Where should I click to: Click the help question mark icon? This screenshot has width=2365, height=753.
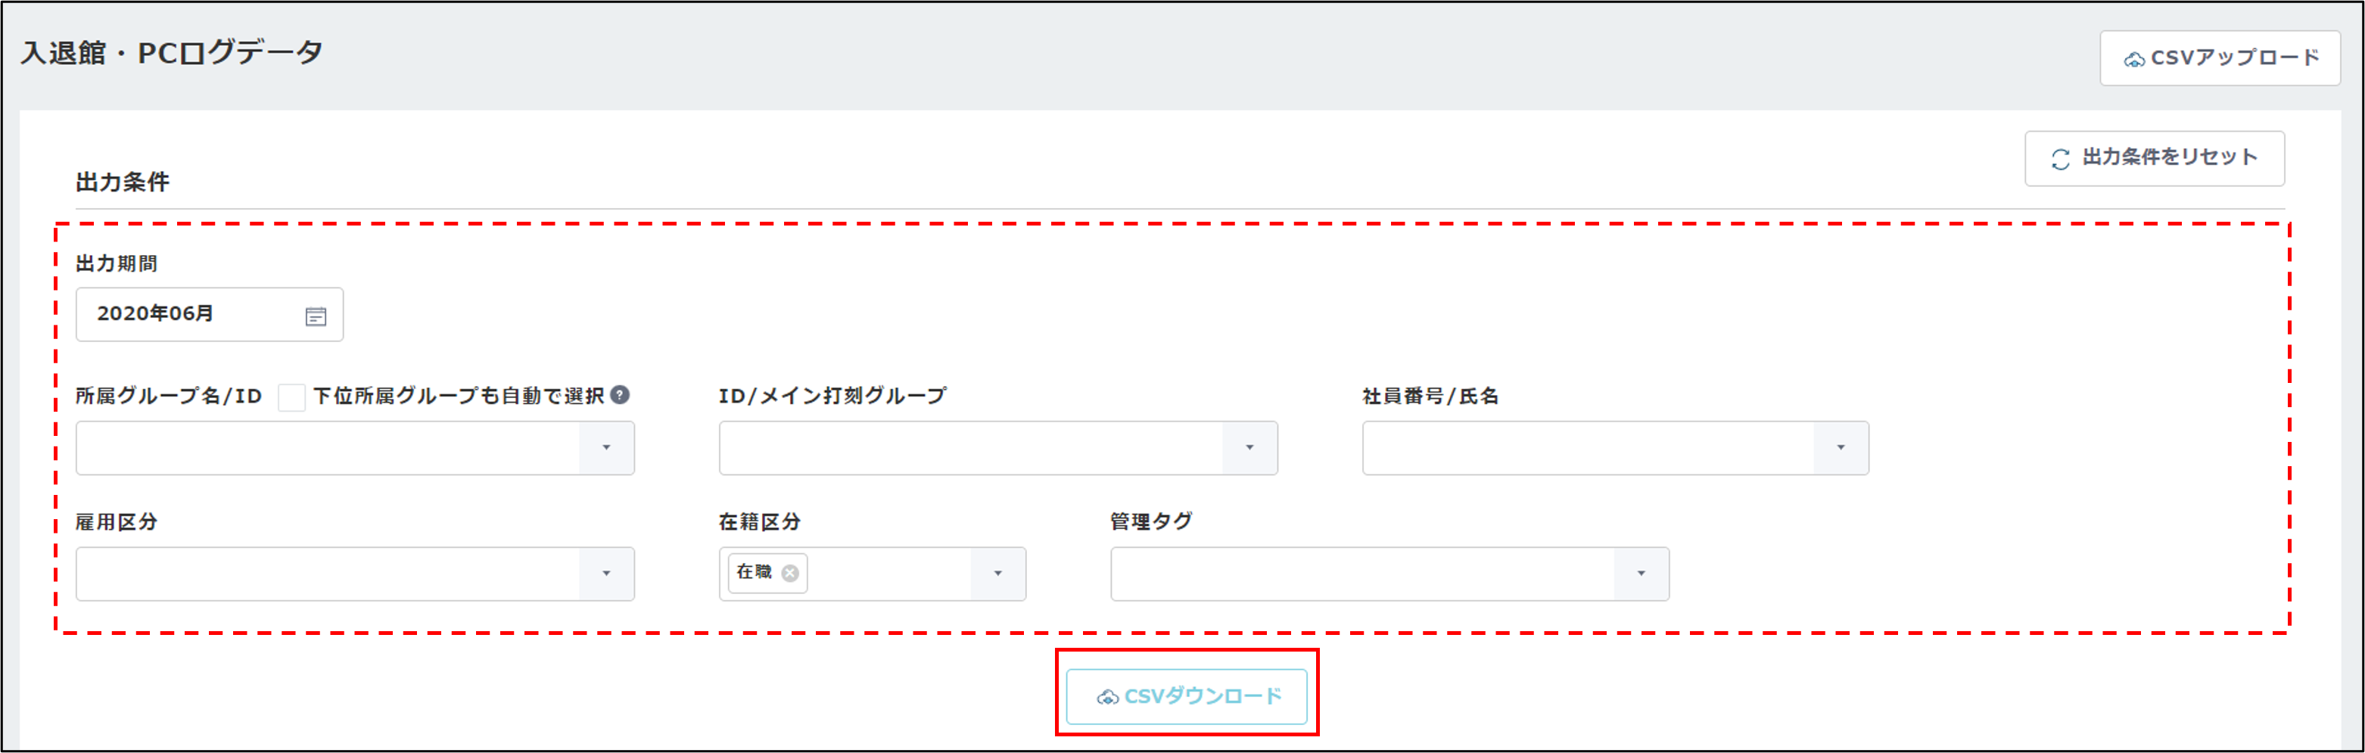pos(621,395)
